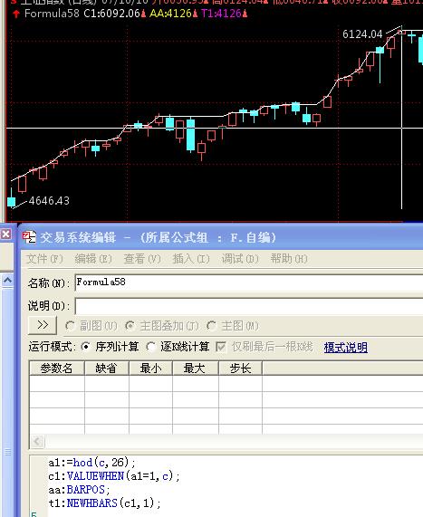423x517 pixels.
Task: Select 主图 radio option
Action: [211, 326]
